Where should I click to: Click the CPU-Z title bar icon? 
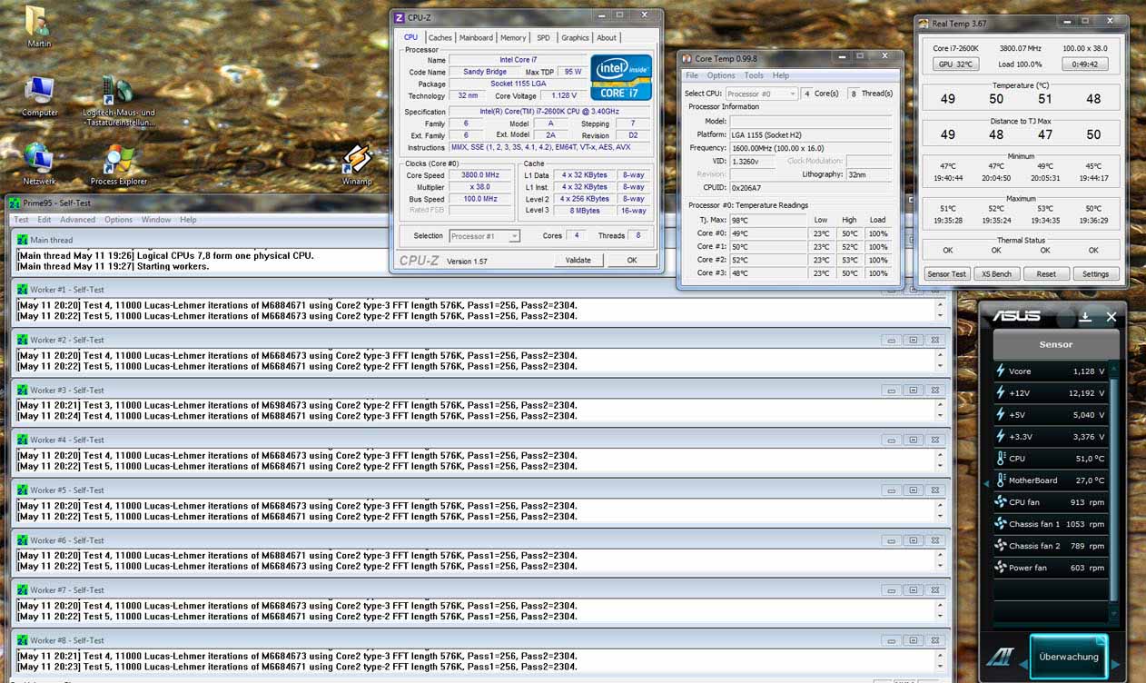click(x=400, y=17)
